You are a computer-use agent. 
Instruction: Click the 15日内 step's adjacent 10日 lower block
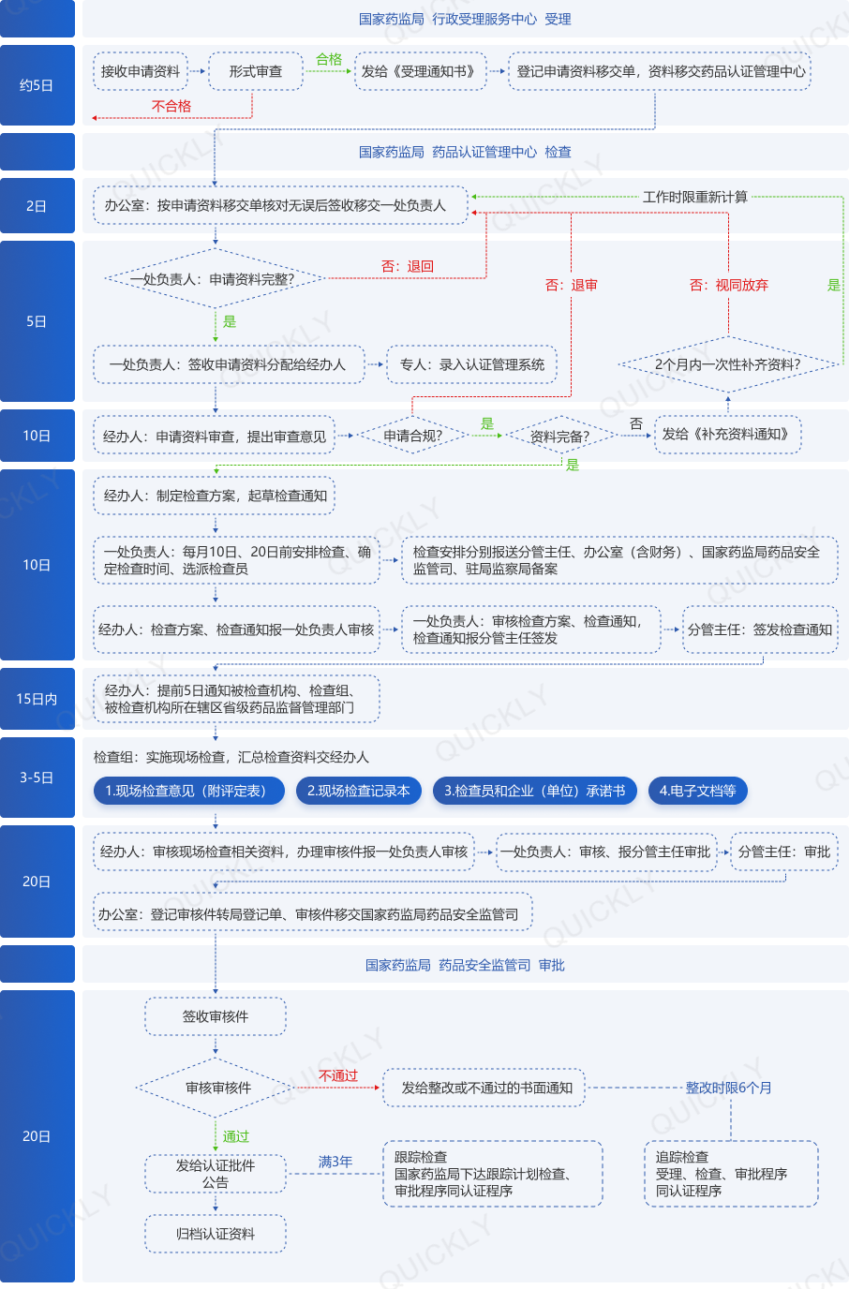pyautogui.click(x=37, y=565)
